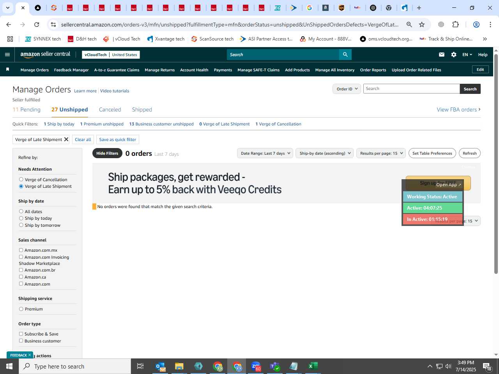Reload the page with the refresh icon
Screen dimensions: 499x374
coord(37,25)
